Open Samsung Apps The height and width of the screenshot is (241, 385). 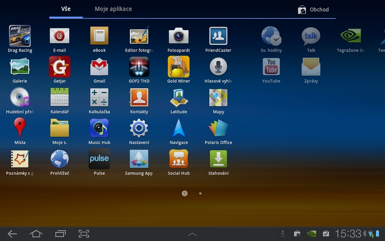(139, 159)
